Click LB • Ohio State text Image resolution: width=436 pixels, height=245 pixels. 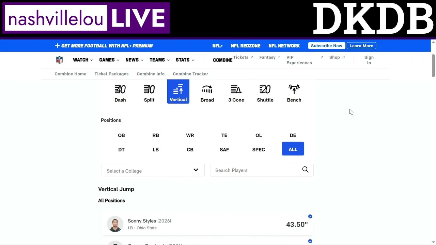click(142, 228)
